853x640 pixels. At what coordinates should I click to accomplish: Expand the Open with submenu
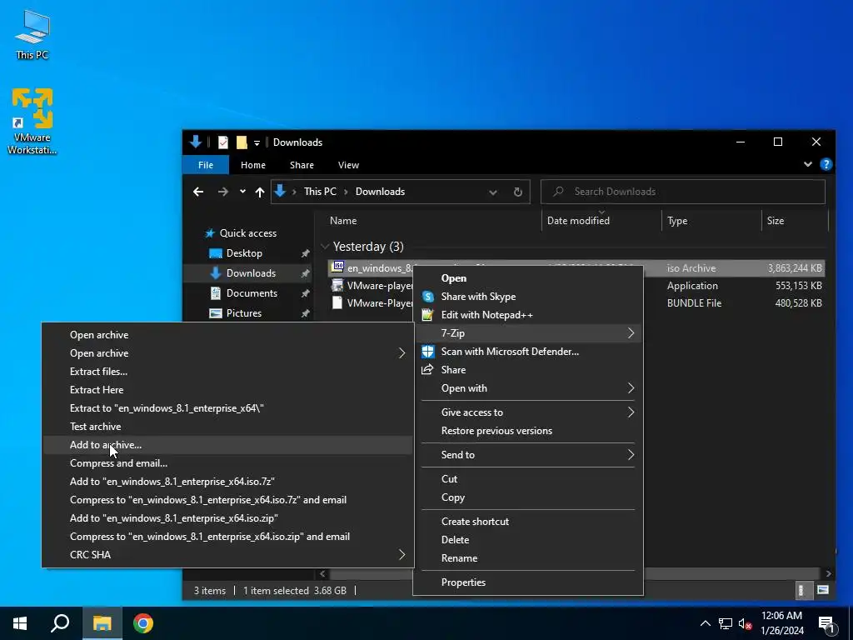pyautogui.click(x=527, y=388)
